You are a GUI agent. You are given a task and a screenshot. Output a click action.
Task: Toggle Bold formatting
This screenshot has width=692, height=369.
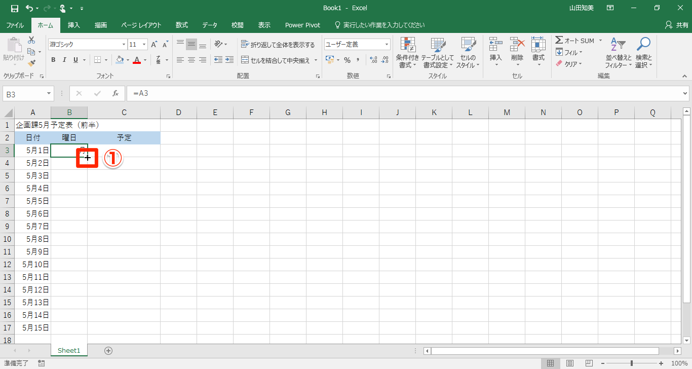pyautogui.click(x=53, y=60)
